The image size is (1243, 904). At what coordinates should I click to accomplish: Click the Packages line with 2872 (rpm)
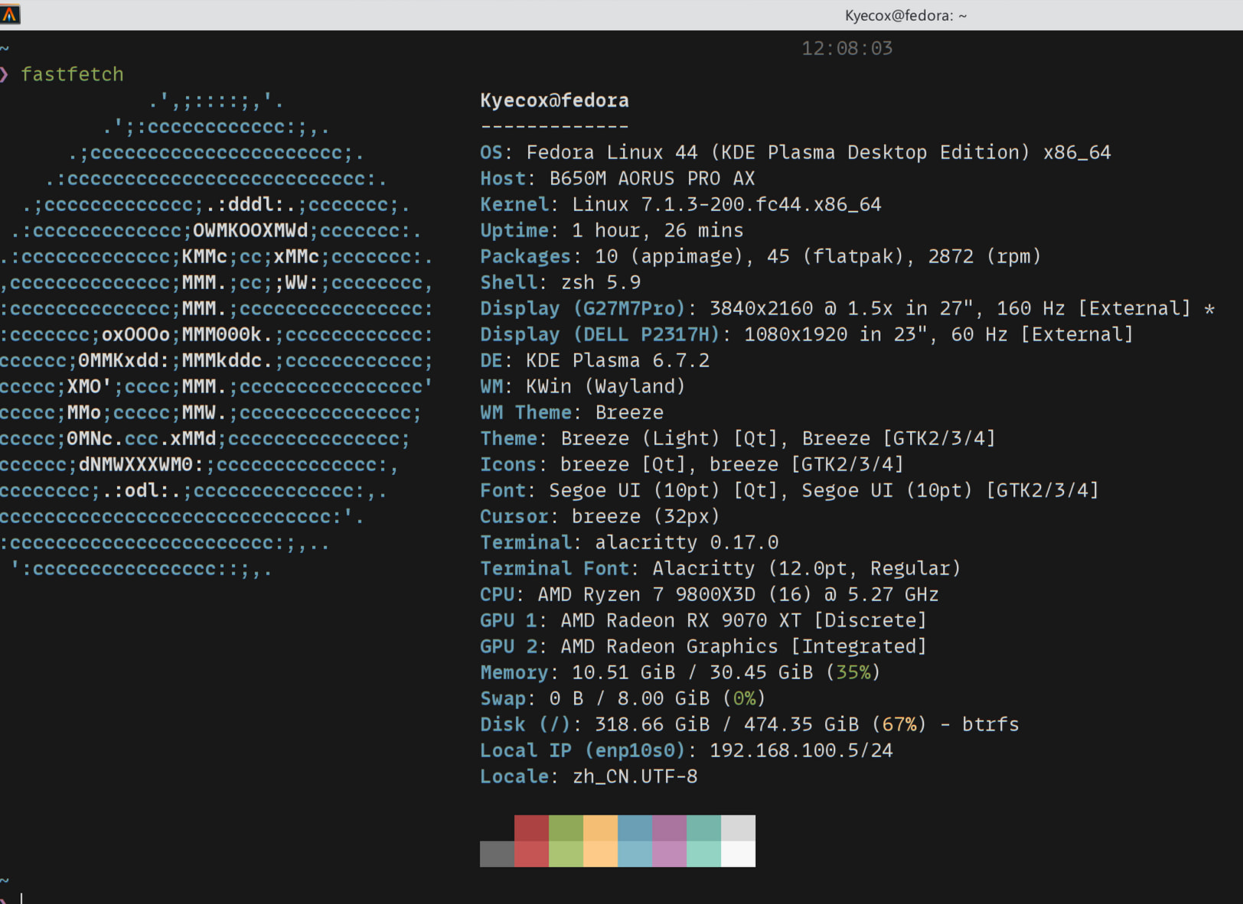tap(761, 256)
